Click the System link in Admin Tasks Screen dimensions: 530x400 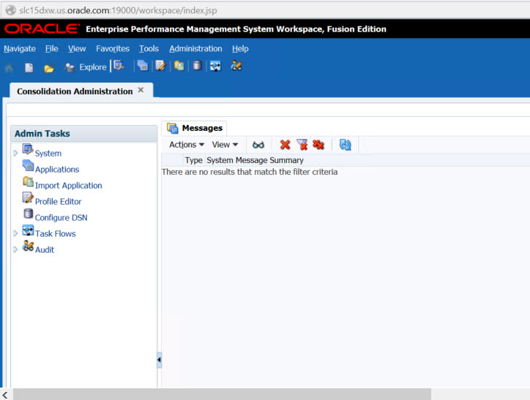[48, 154]
